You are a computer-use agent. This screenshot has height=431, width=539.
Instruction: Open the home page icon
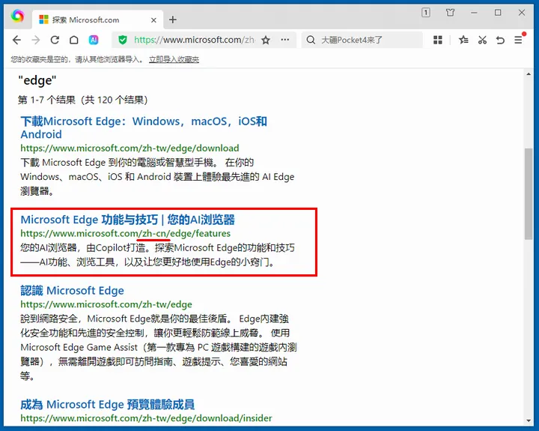pos(74,40)
